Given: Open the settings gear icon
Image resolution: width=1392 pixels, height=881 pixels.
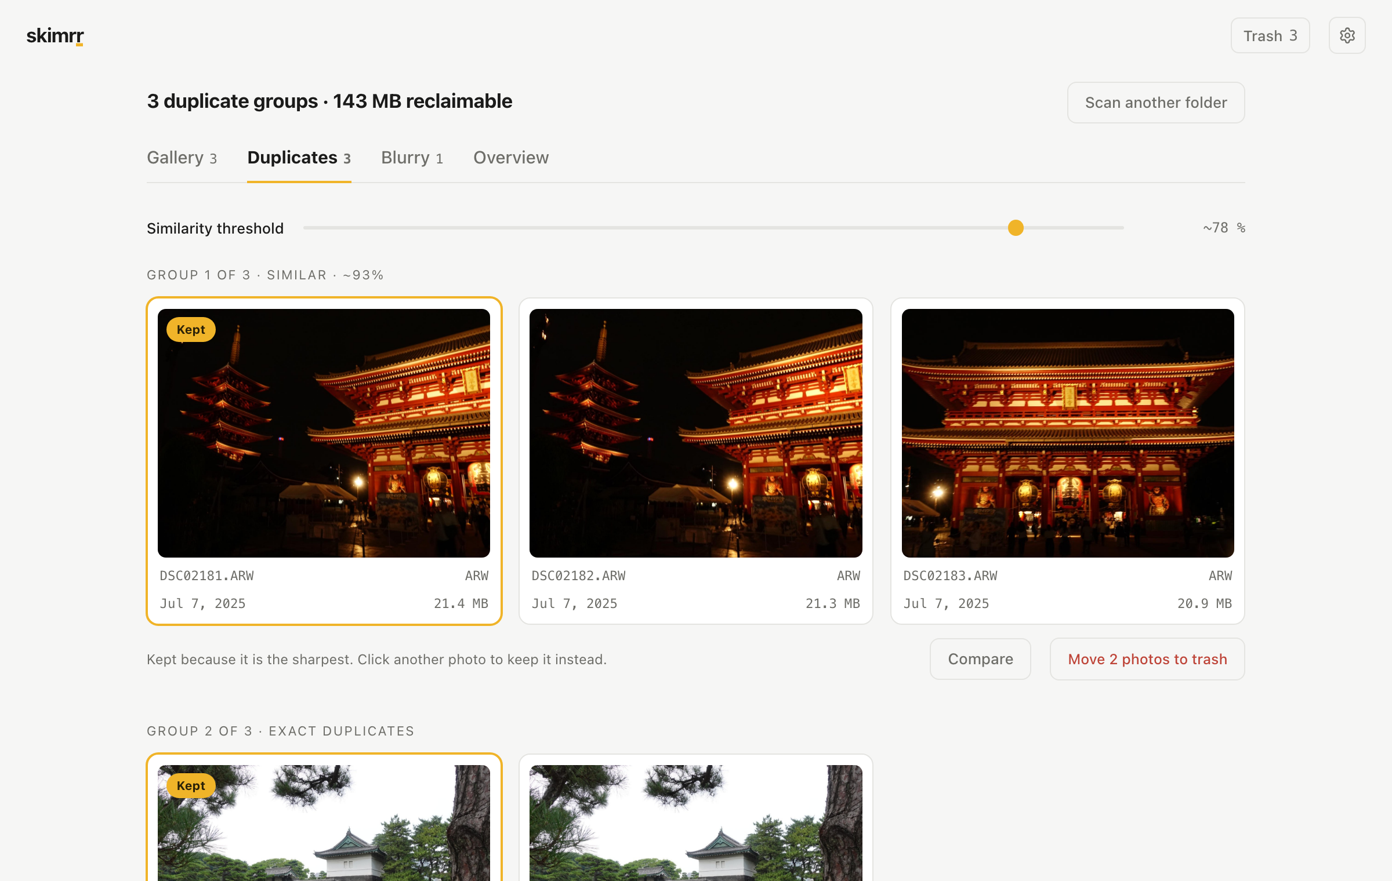Looking at the screenshot, I should tap(1347, 36).
